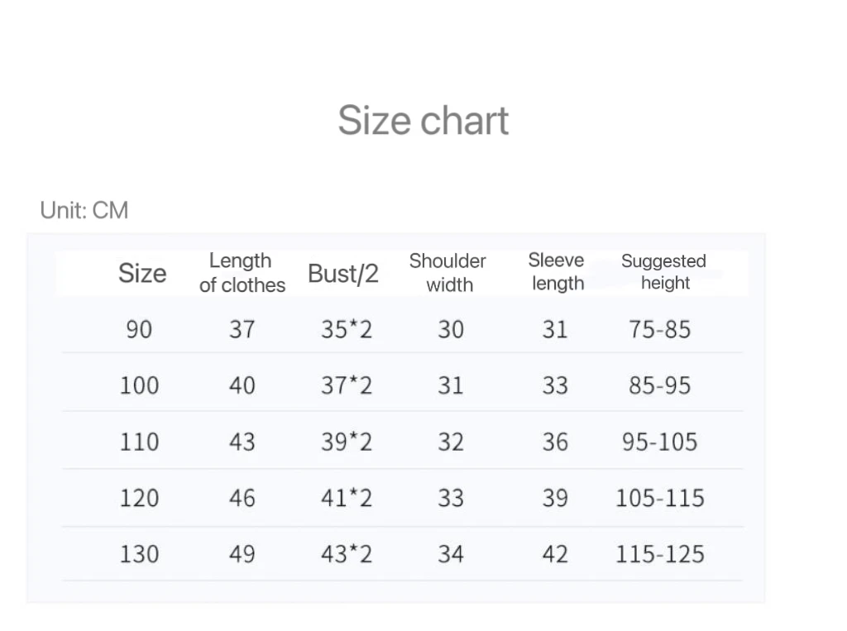Image resolution: width=847 pixels, height=631 pixels.
Task: Click the 95-105 suggested height cell
Action: coord(659,442)
